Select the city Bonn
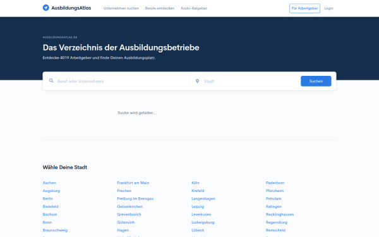 [x=47, y=222]
